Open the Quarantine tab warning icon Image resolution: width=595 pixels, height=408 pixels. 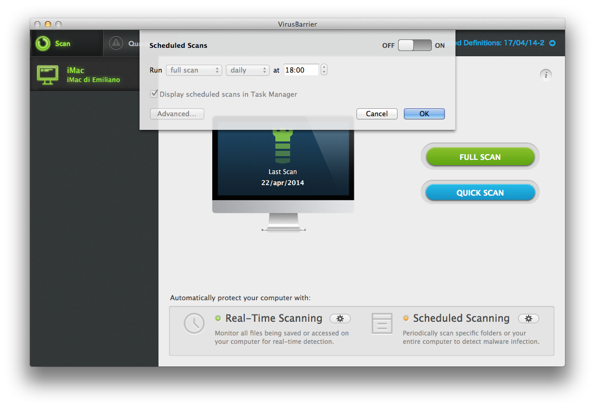[116, 43]
